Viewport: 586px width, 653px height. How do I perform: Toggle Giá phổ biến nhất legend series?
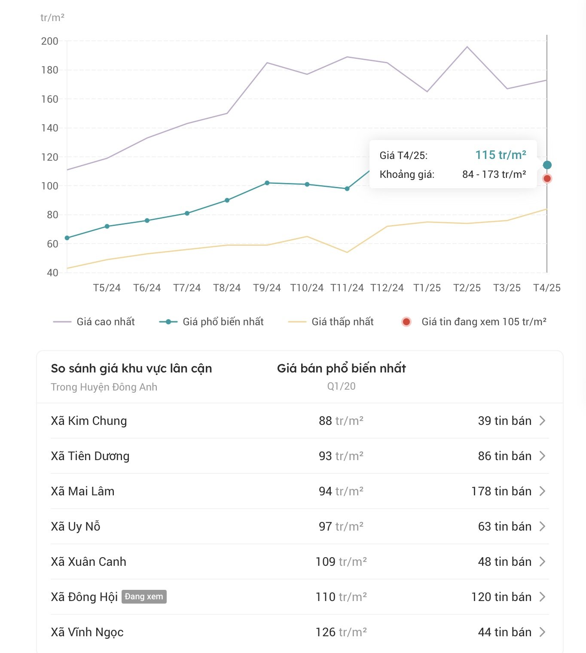(211, 322)
